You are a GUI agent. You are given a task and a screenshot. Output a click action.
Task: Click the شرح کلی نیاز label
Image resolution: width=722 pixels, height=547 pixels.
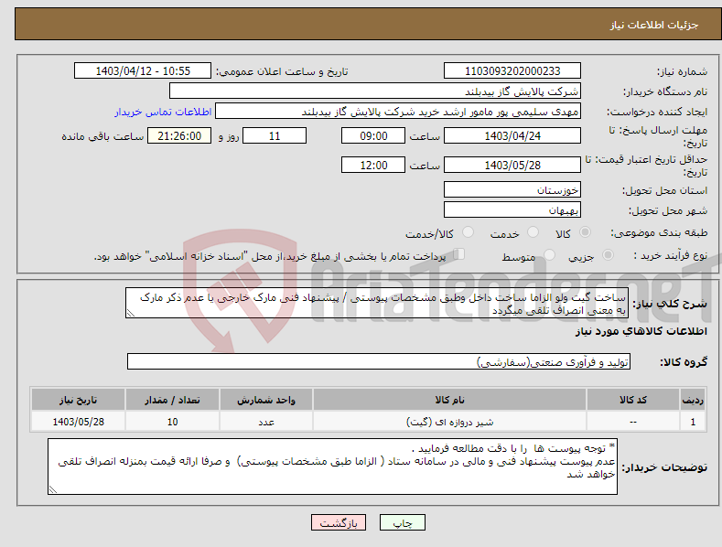(670, 304)
